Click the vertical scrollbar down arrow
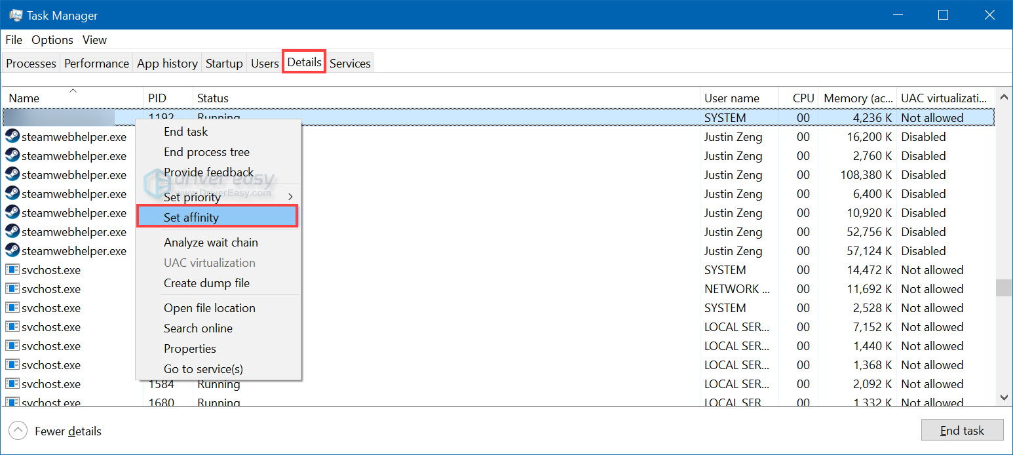 click(1004, 397)
